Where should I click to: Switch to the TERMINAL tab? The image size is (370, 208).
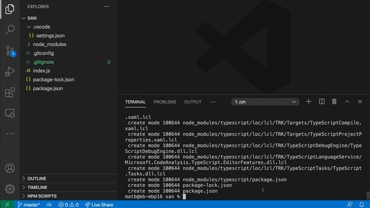click(135, 102)
